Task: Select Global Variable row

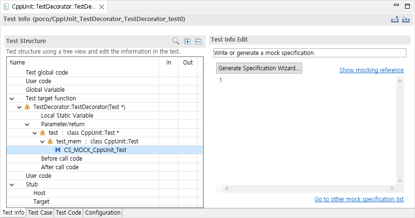Action: pyautogui.click(x=105, y=90)
